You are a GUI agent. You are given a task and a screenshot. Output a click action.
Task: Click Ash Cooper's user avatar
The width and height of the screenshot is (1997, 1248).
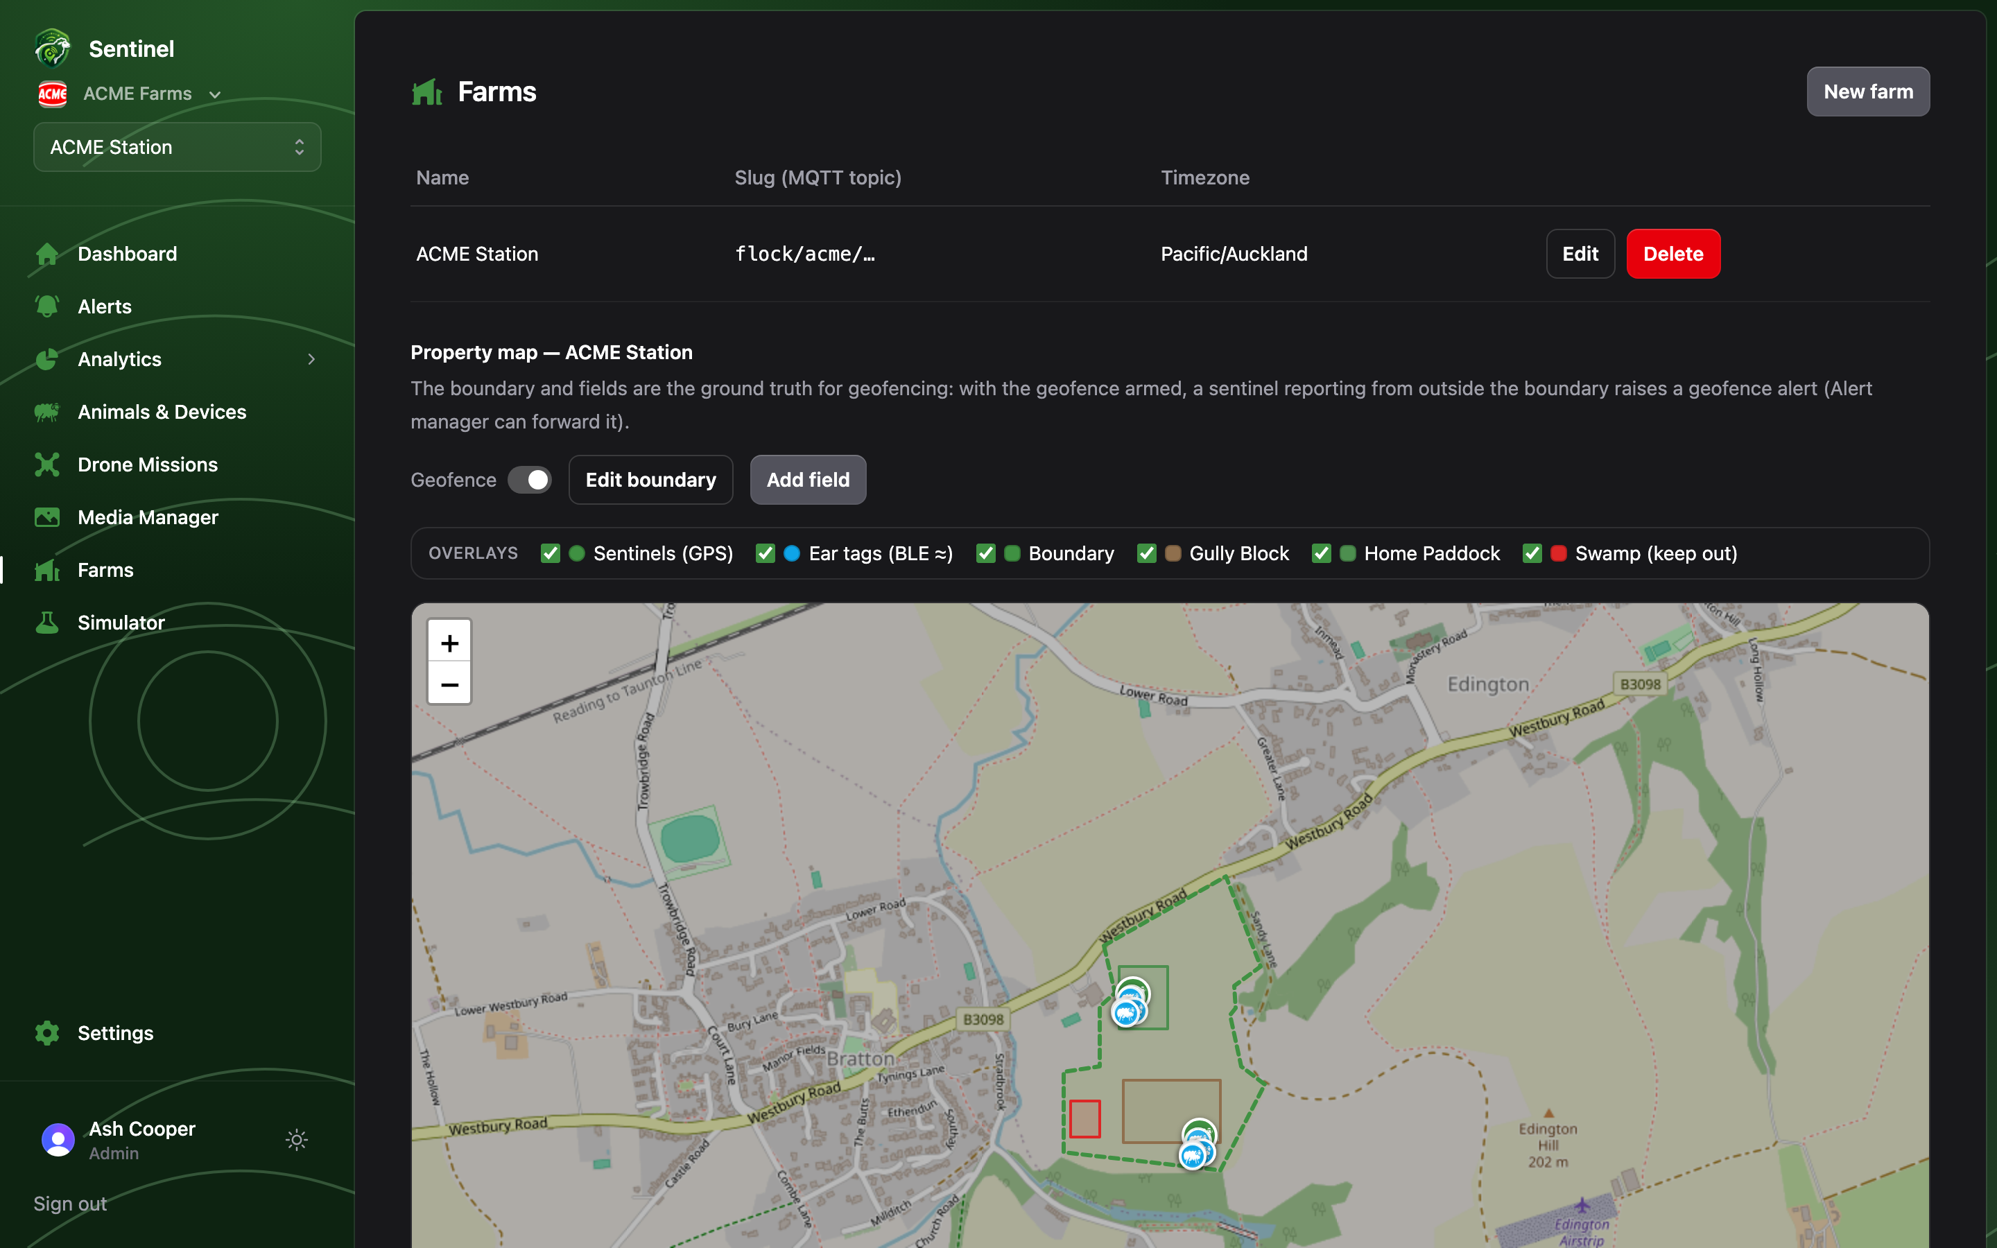[x=58, y=1140]
